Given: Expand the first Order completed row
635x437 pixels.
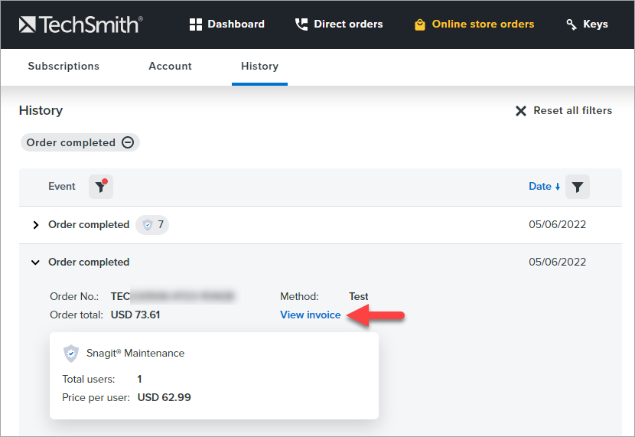Looking at the screenshot, I should pos(35,225).
